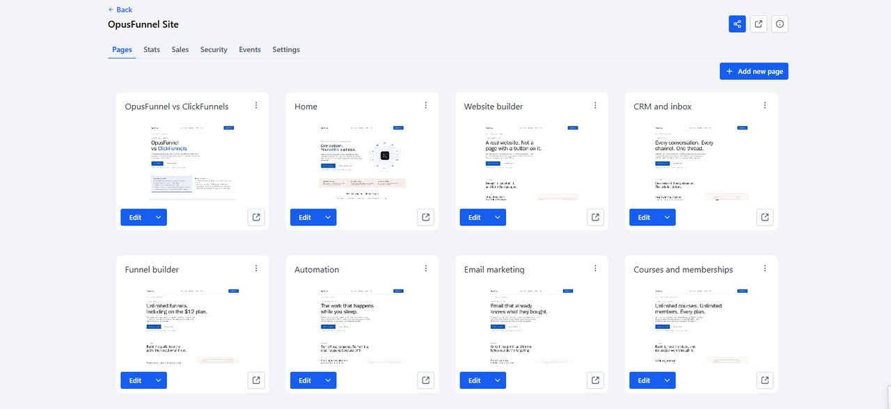Screen dimensions: 891x409
Task: Open Home page in external view
Action: [426, 217]
